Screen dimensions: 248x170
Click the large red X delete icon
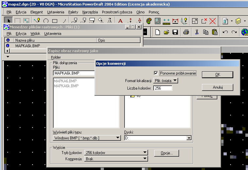tap(213, 21)
